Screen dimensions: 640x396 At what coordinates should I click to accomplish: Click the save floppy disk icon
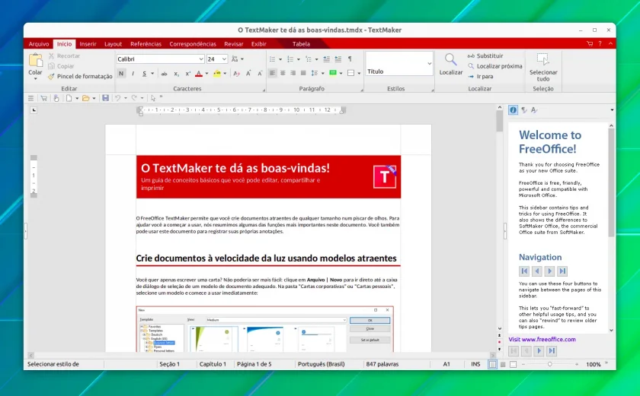click(105, 98)
